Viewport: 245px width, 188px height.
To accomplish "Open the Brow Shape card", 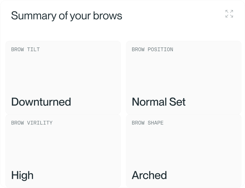I will tap(184, 151).
